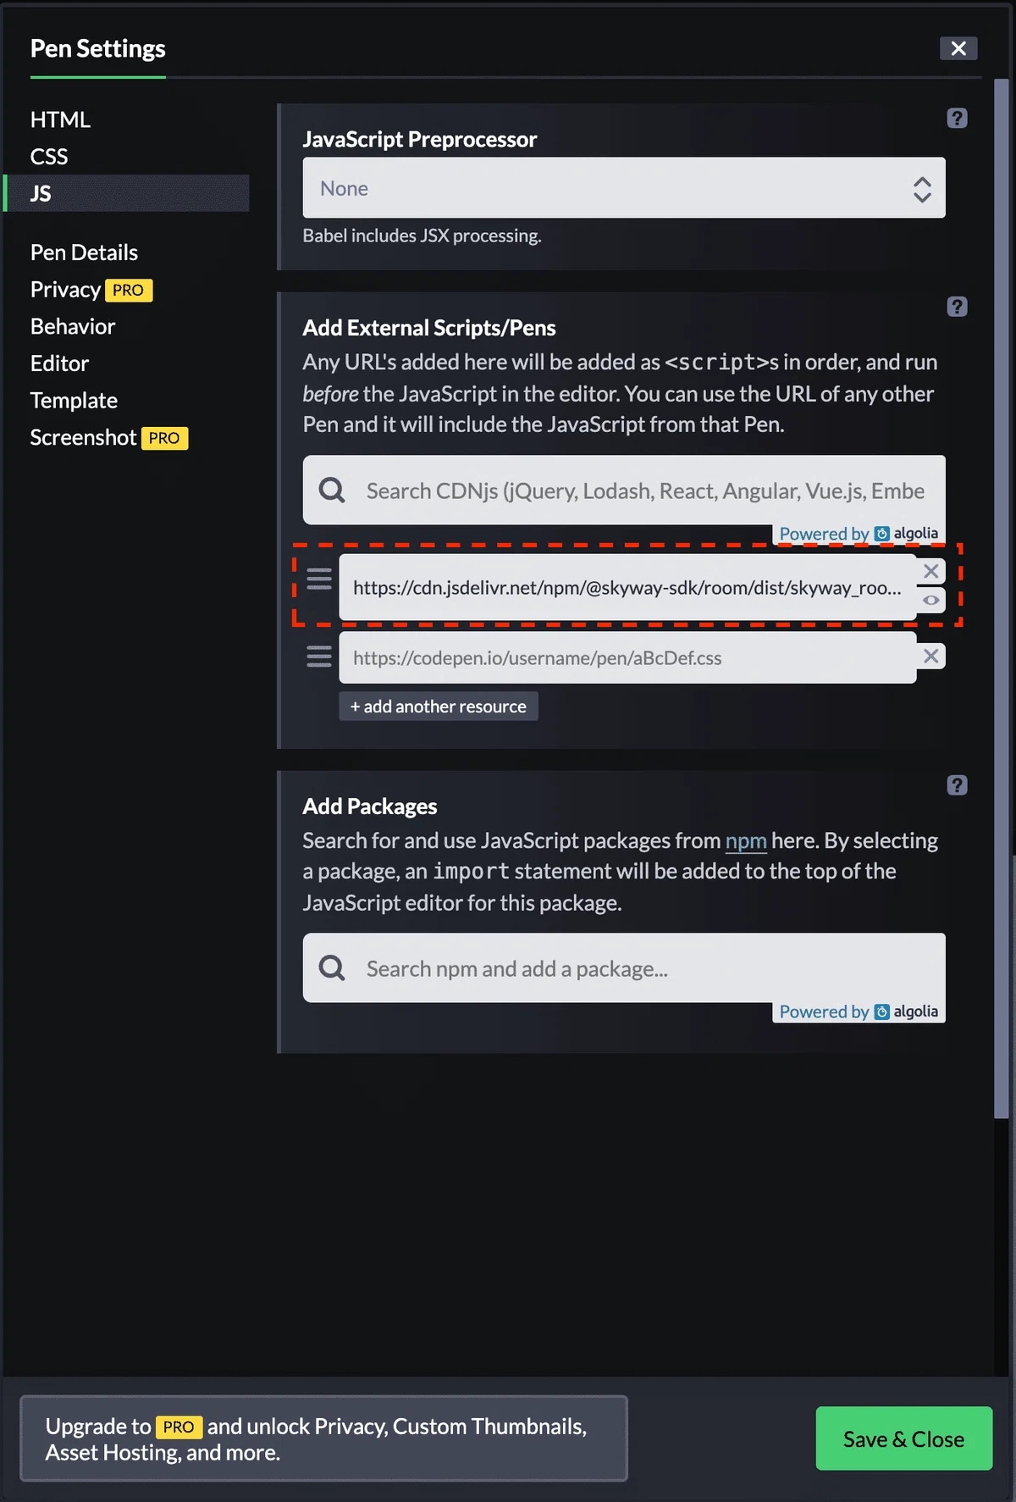1016x1502 pixels.
Task: Open the npm link in Add Packages description
Action: point(746,840)
